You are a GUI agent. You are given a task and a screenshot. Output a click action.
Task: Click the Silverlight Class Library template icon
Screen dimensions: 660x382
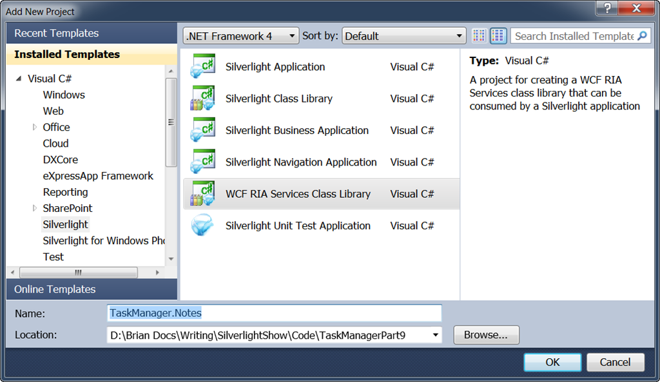[202, 98]
